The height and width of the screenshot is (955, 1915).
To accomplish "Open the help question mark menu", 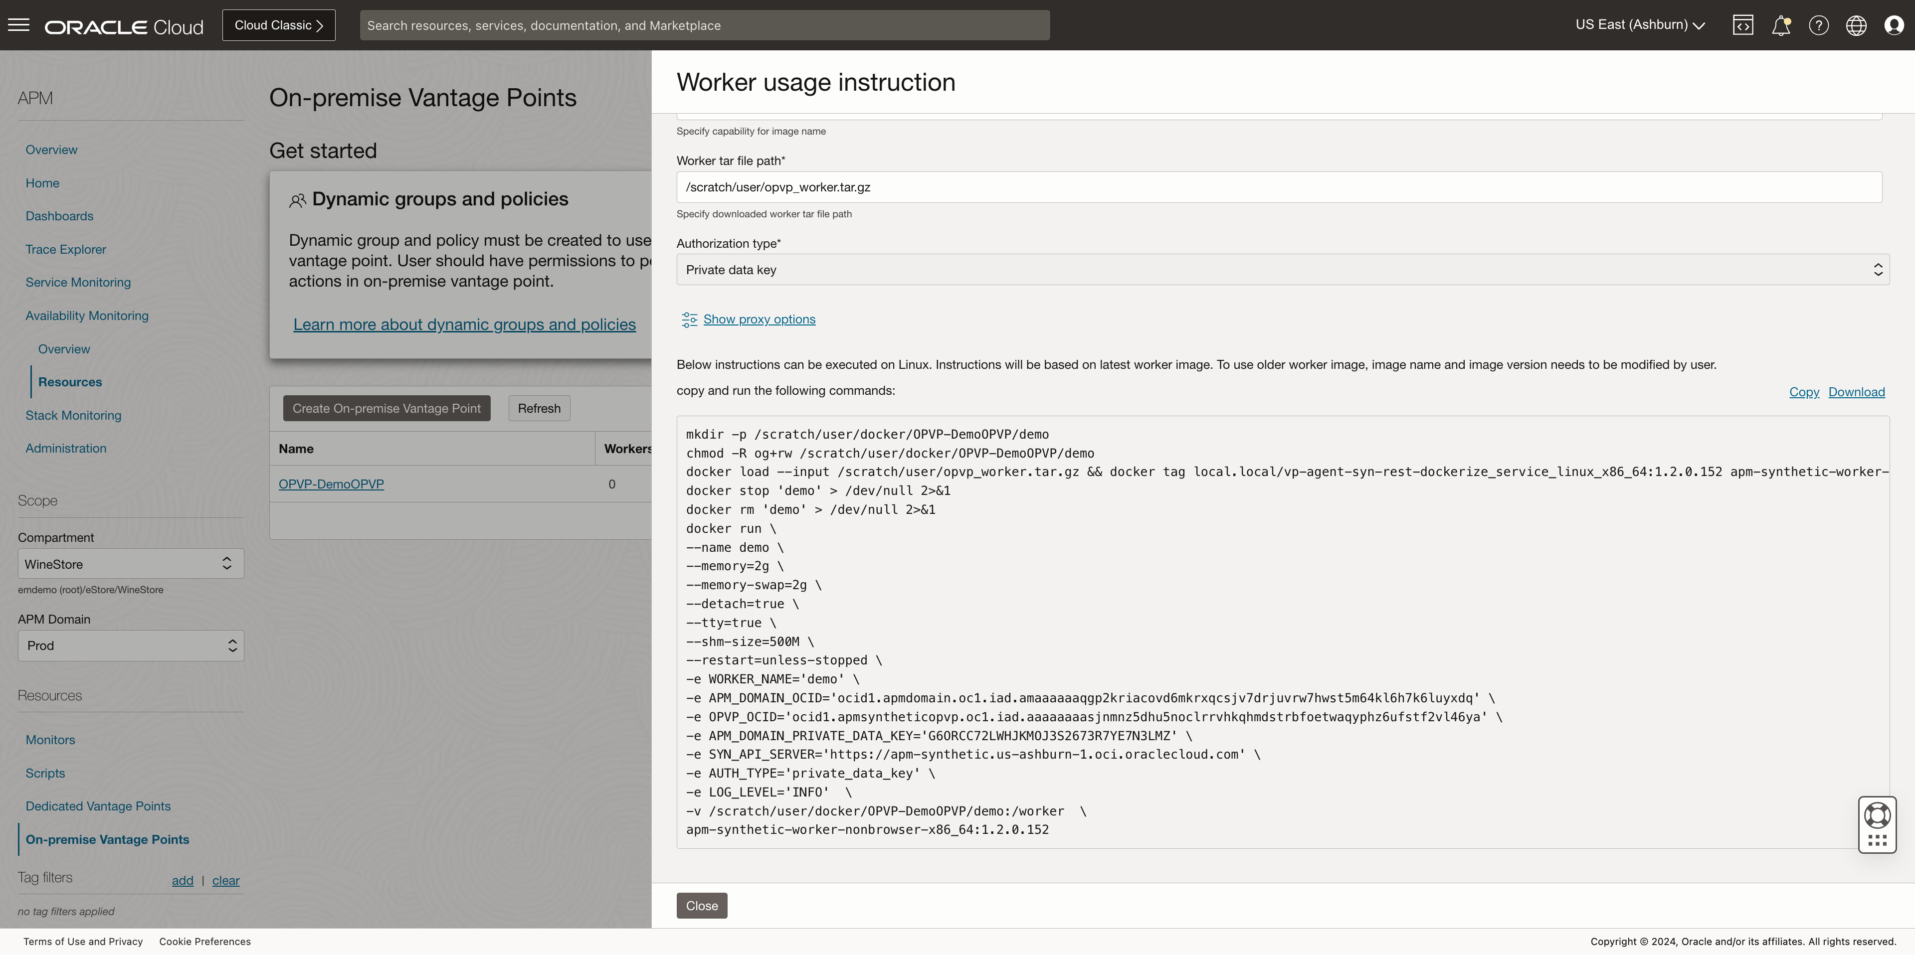I will 1818,25.
